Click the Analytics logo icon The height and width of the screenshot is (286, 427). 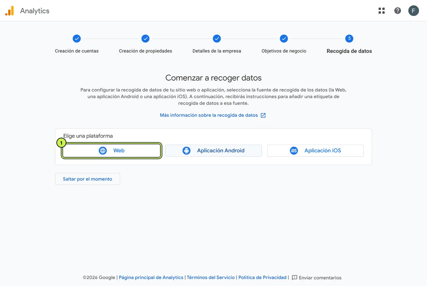pos(9,11)
